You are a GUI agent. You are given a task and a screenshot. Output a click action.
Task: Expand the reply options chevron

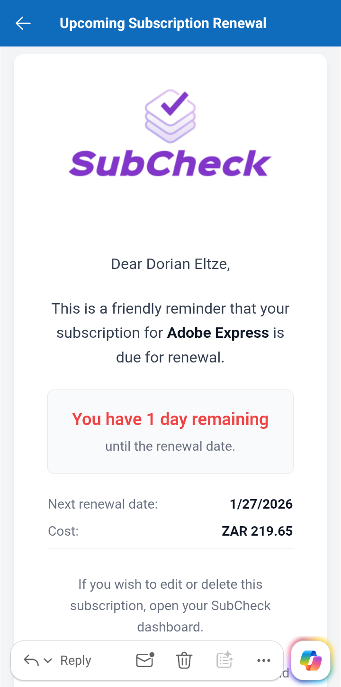point(48,660)
